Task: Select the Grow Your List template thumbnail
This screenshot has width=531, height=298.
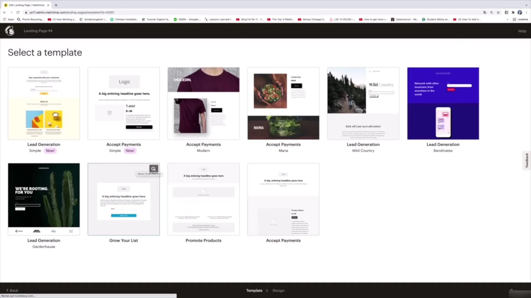Action: pyautogui.click(x=124, y=199)
